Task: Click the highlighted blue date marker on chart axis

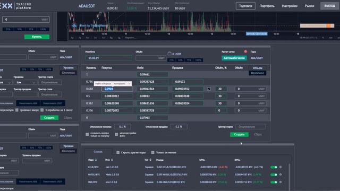Action: point(257,34)
